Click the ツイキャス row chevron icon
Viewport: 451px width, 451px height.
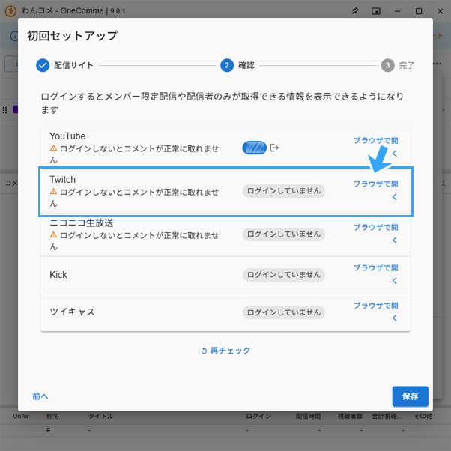395,318
